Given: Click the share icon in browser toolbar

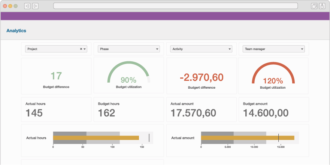Looking at the screenshot, I should [x=322, y=6].
